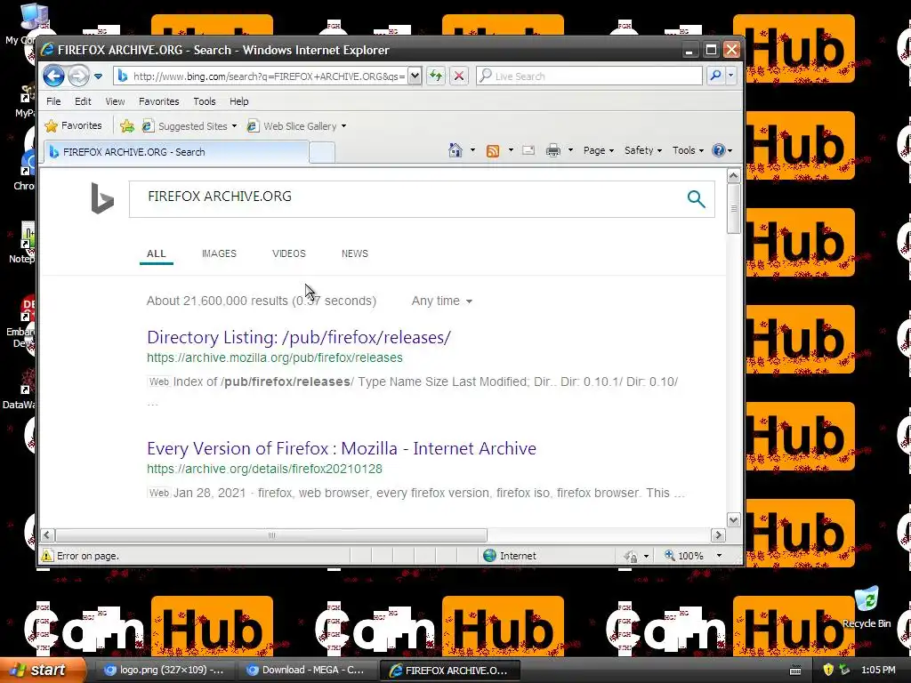Switch to the NEWS tab
Image resolution: width=911 pixels, height=683 pixels.
pos(355,253)
